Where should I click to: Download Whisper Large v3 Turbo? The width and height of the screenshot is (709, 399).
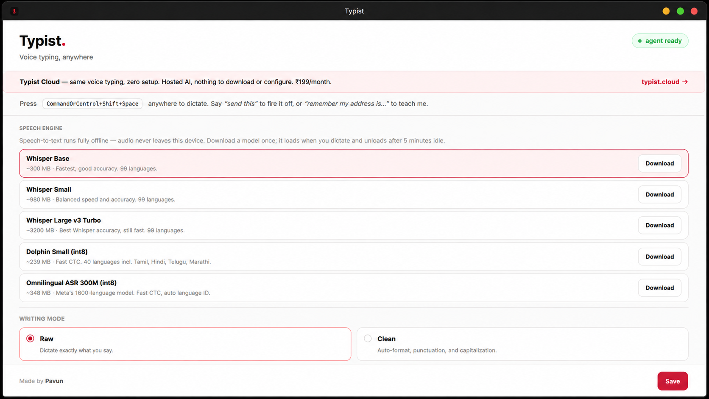(x=659, y=225)
